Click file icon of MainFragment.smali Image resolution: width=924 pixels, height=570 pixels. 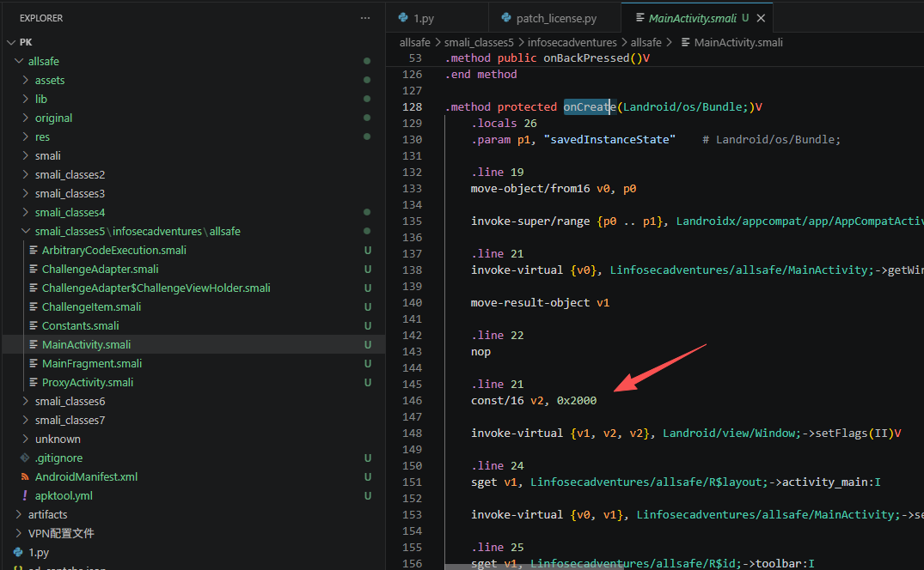point(34,363)
